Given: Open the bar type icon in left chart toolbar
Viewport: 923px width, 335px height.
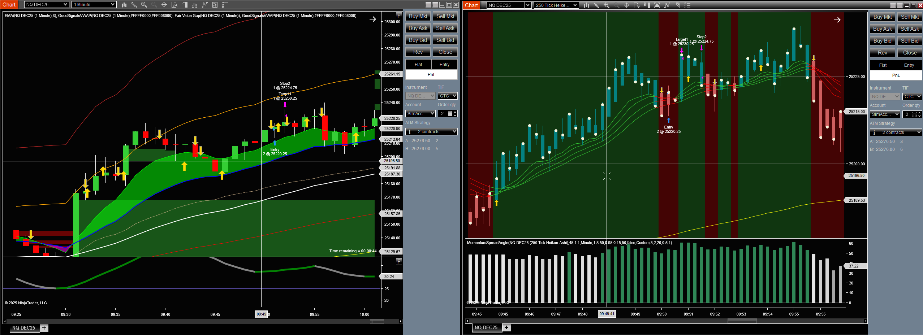Looking at the screenshot, I should [124, 5].
